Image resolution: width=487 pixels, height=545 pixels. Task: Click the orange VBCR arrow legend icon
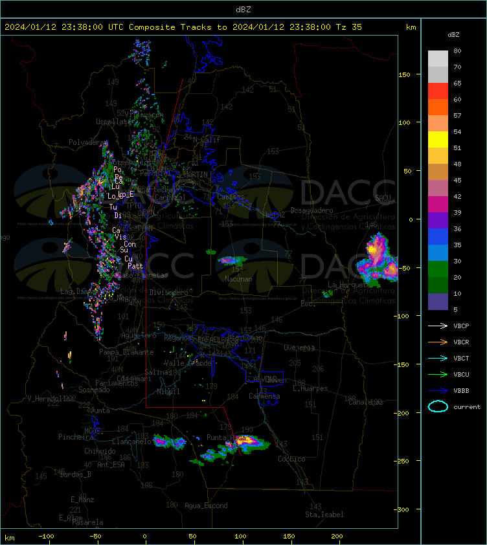click(438, 342)
